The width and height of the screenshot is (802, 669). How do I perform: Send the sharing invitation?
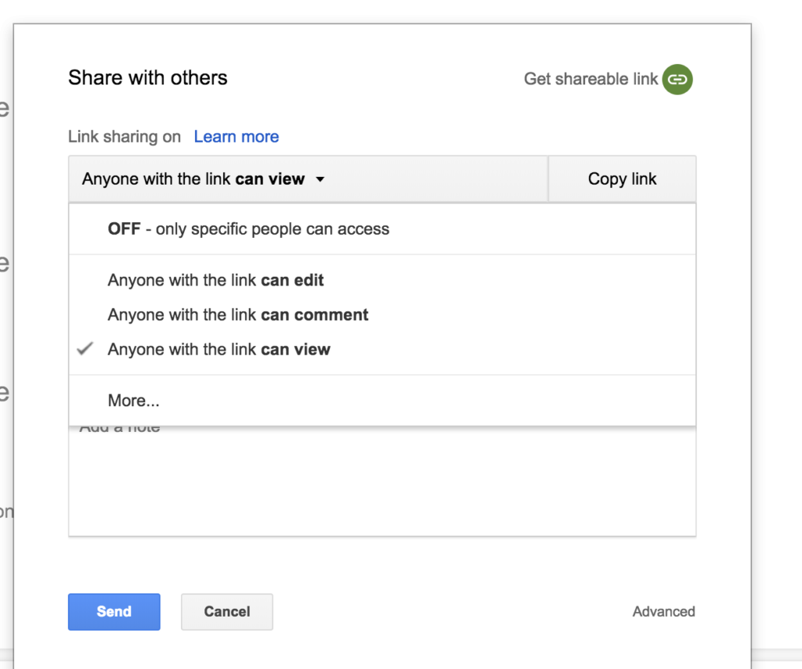(x=114, y=612)
